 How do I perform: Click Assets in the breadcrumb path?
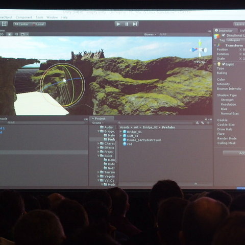coord(125,127)
